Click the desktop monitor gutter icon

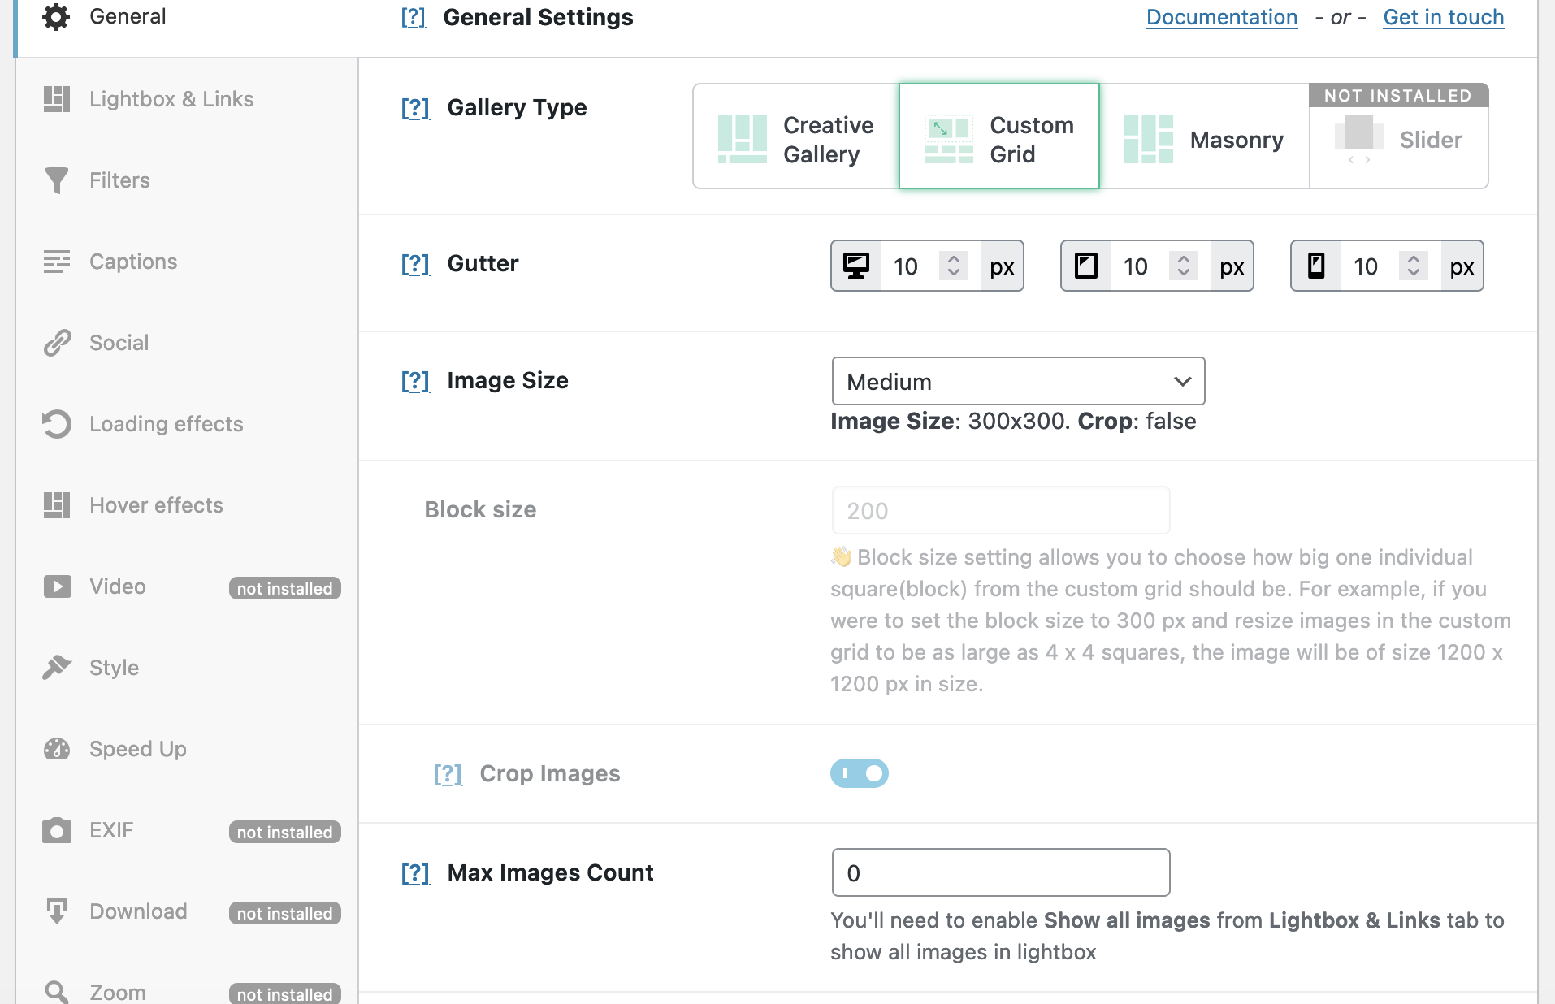pos(855,266)
